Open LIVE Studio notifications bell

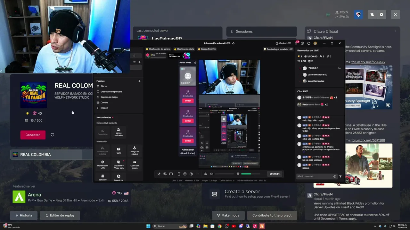296,43
